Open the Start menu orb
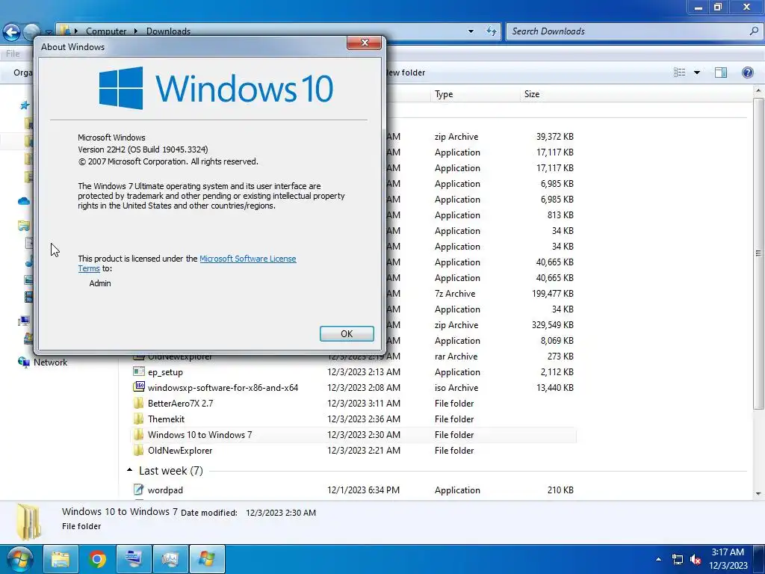Screen dimensions: 765x574 click(19, 559)
